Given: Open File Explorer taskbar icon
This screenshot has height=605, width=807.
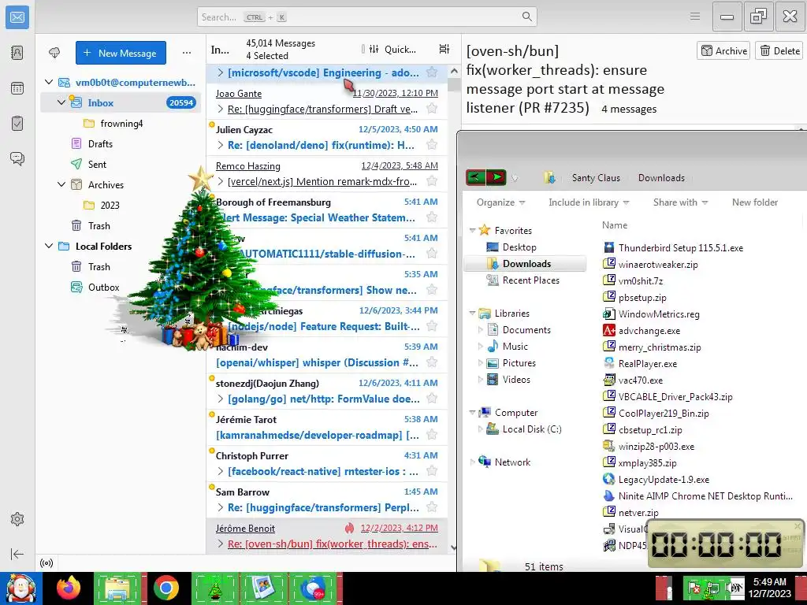Looking at the screenshot, I should pyautogui.click(x=117, y=588).
